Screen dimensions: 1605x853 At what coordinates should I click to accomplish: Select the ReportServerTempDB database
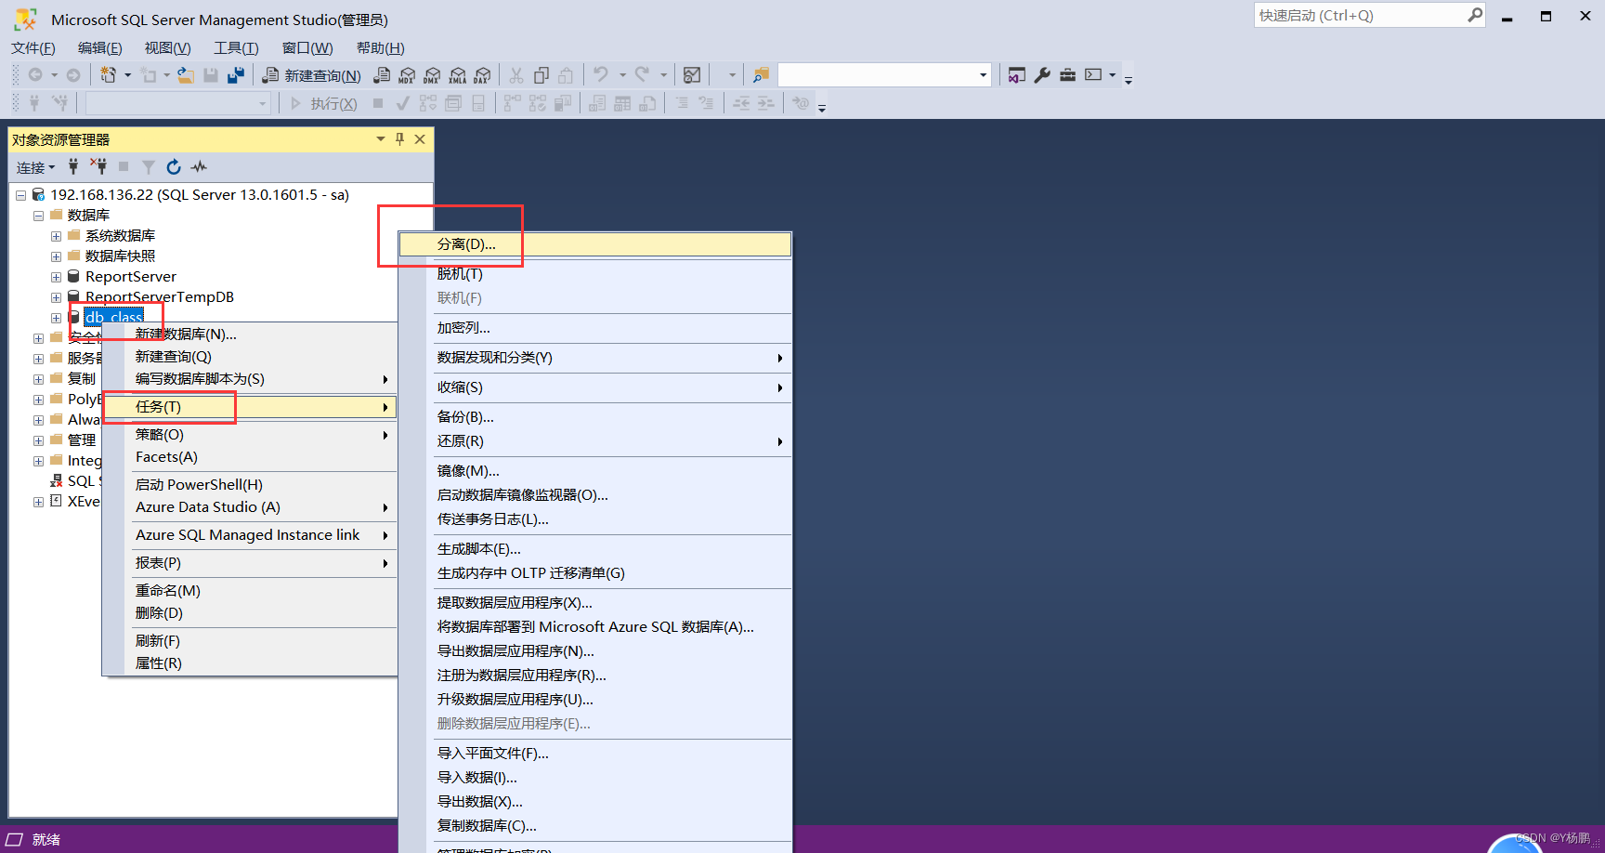[160, 297]
